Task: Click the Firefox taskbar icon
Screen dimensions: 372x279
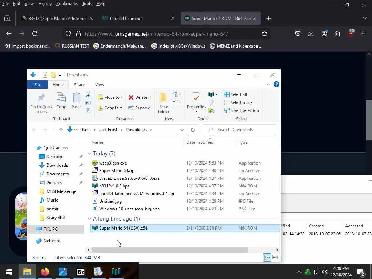Action: pos(45,272)
